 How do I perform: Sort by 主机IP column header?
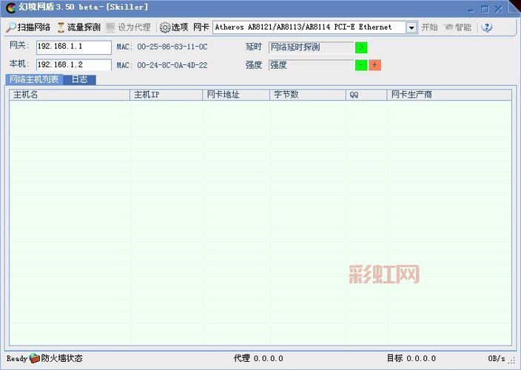pos(166,95)
